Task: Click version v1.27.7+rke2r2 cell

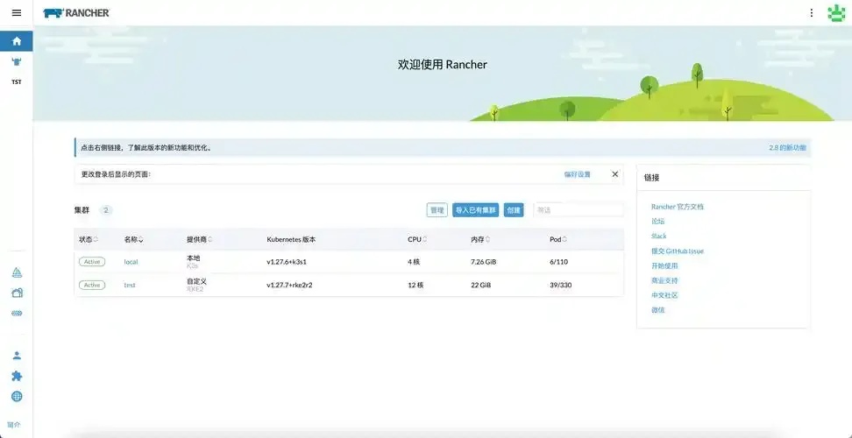Action: coord(289,285)
